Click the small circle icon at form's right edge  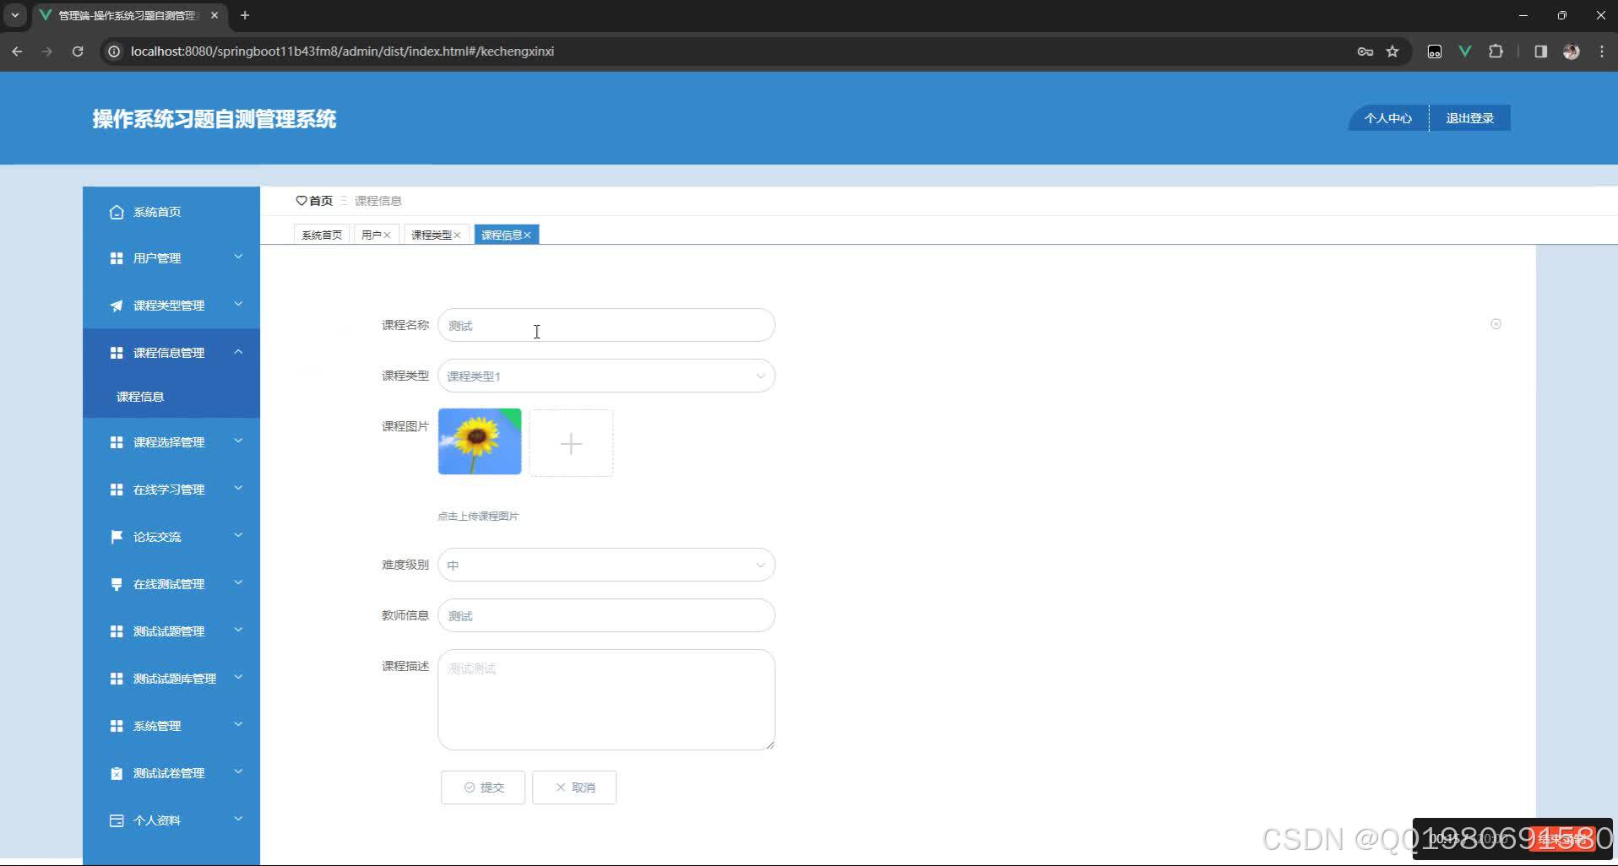tap(1496, 324)
